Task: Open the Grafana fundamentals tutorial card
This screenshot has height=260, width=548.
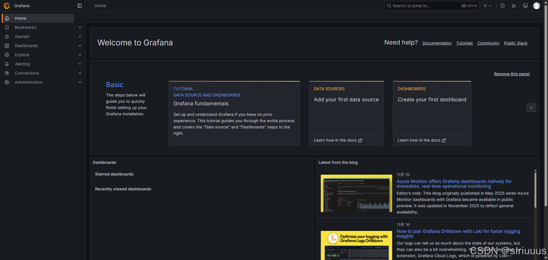Action: [234, 113]
